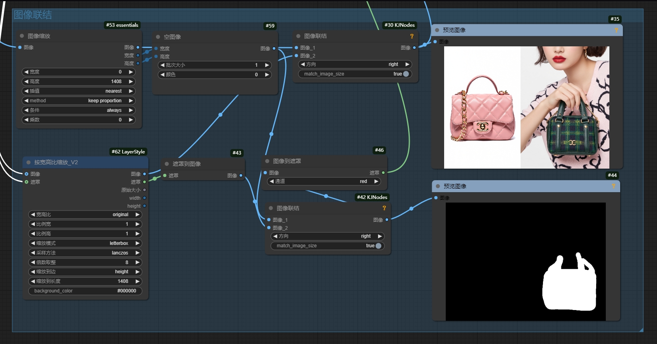Collapse the #30 图像联结 node via its title dot
Screen dimensions: 657x344
tap(298, 36)
